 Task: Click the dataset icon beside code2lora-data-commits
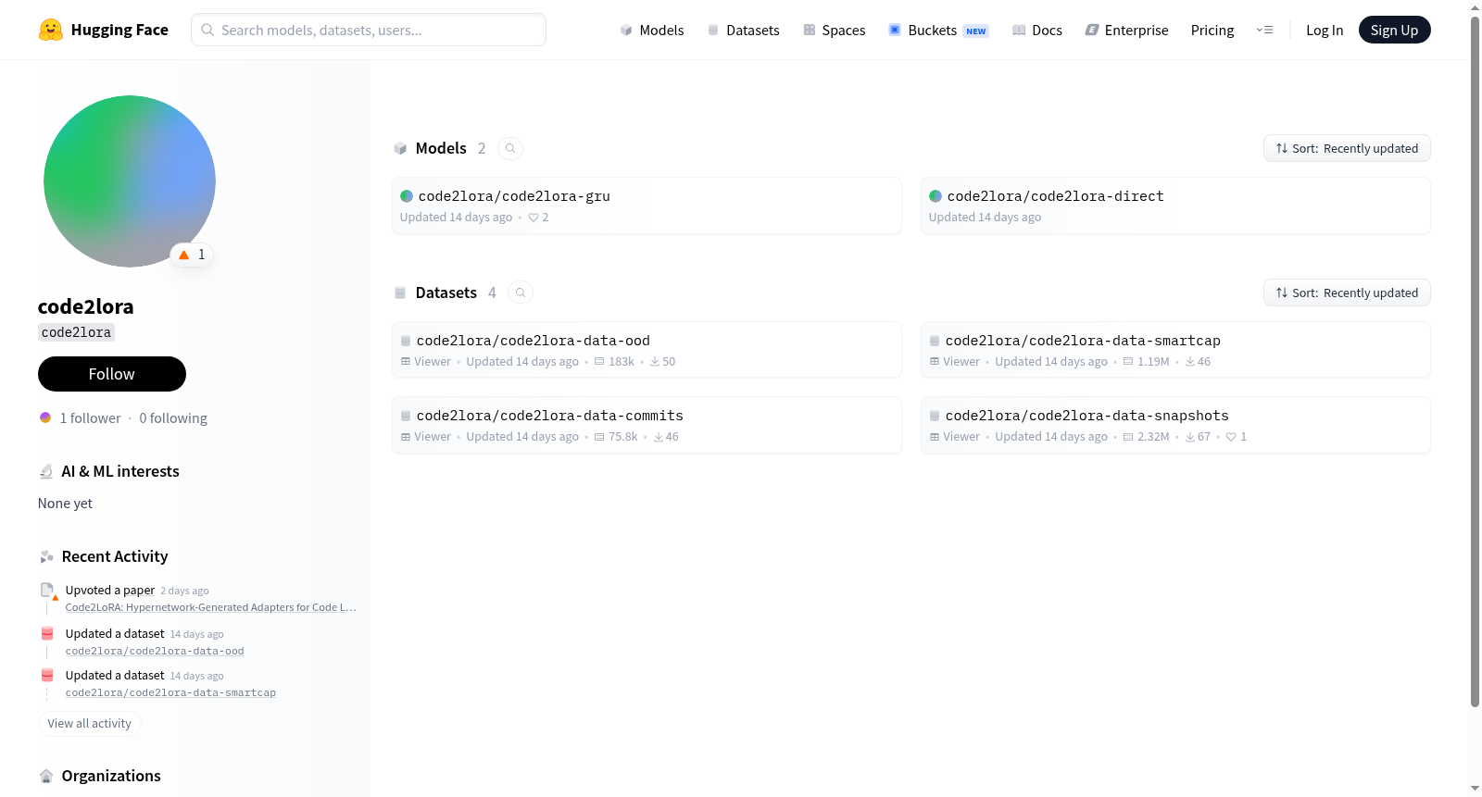click(406, 416)
